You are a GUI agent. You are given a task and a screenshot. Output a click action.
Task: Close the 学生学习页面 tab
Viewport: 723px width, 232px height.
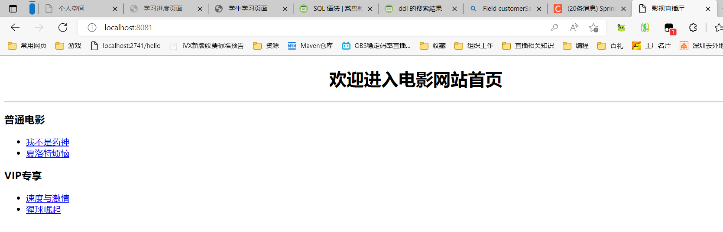pos(285,9)
